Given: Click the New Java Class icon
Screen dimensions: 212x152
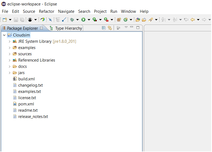Looking at the screenshot, I should pos(125,20).
